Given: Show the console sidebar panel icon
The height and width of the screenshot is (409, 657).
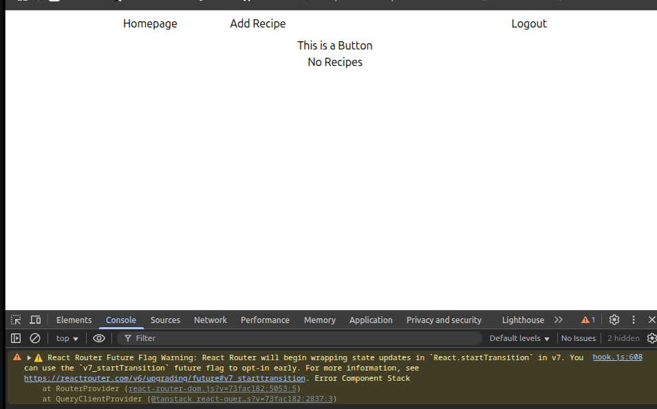Looking at the screenshot, I should click(x=16, y=338).
